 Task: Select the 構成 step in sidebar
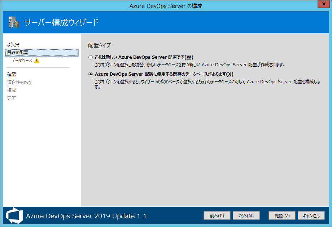click(12, 90)
